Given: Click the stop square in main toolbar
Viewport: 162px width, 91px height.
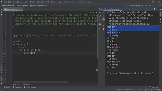Looking at the screenshot, I should pos(157,6).
